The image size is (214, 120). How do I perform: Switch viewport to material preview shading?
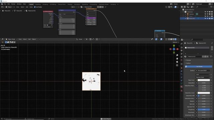(x=173, y=39)
